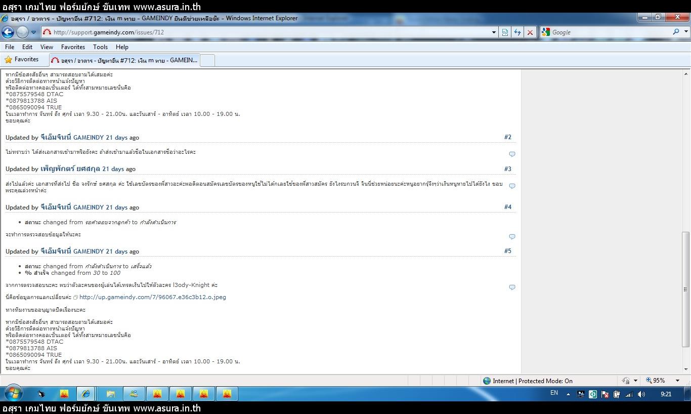The height and width of the screenshot is (414, 691).
Task: Open the #2 permalink
Action: point(508,137)
